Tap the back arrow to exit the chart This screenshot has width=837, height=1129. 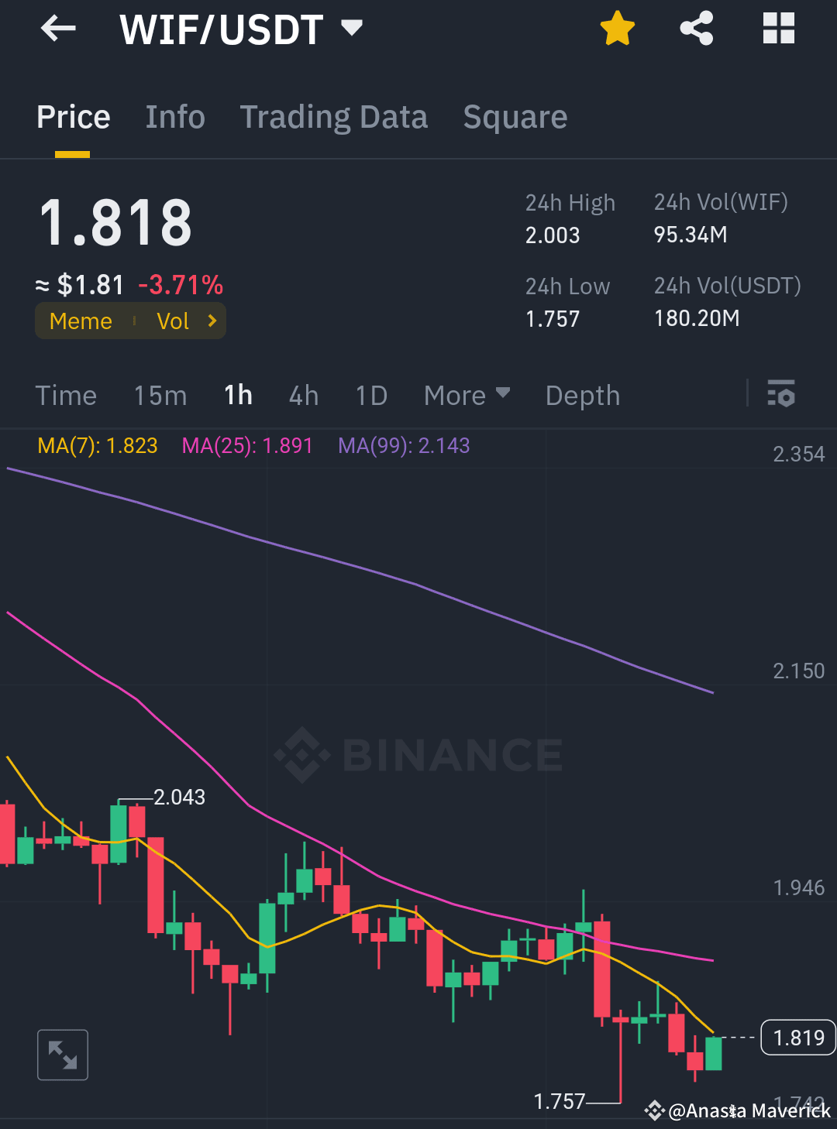coord(58,29)
